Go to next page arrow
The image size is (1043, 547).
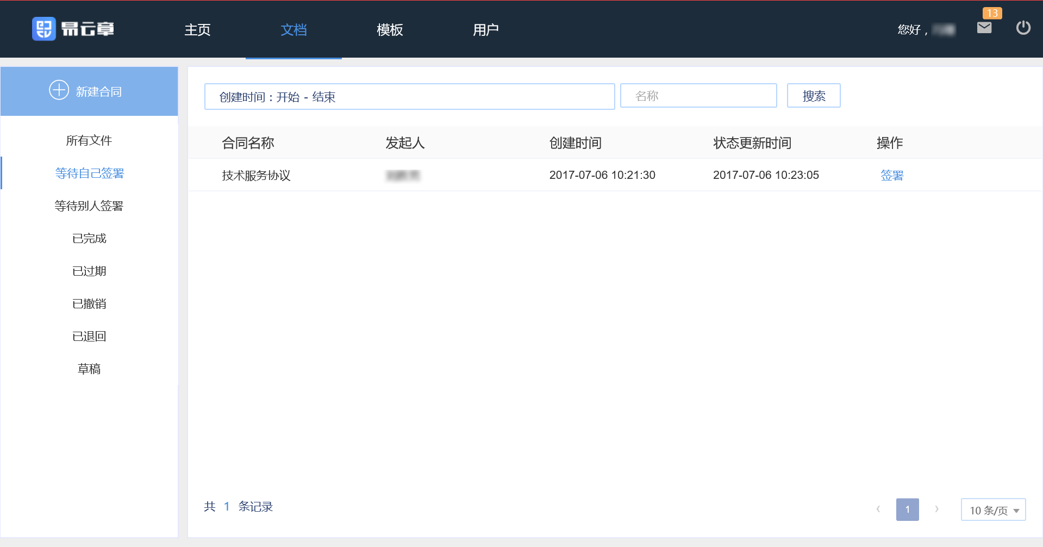point(936,509)
